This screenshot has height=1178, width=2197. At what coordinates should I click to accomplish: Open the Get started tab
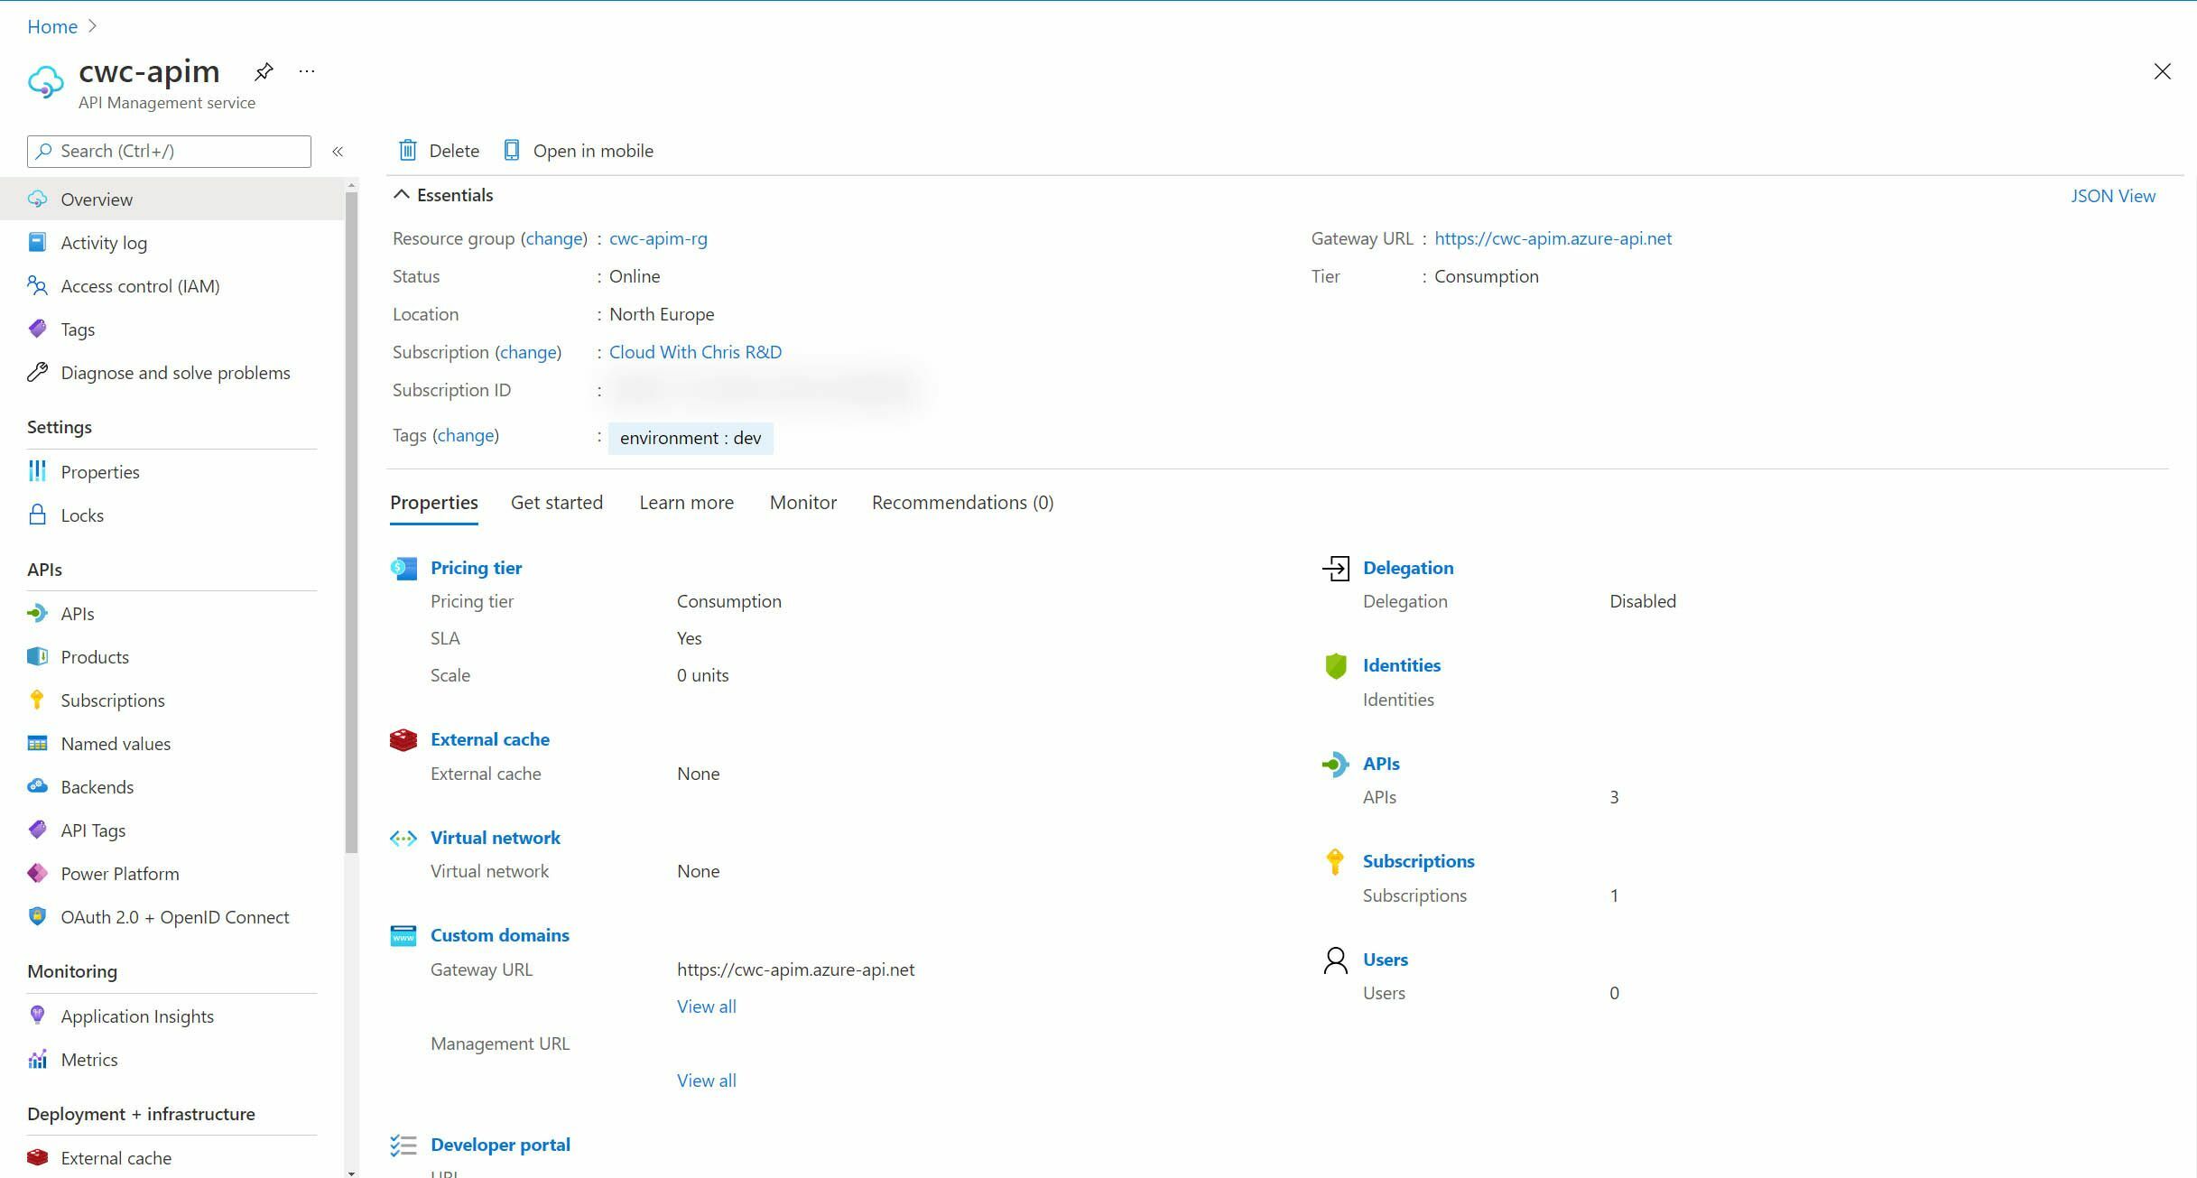556,502
